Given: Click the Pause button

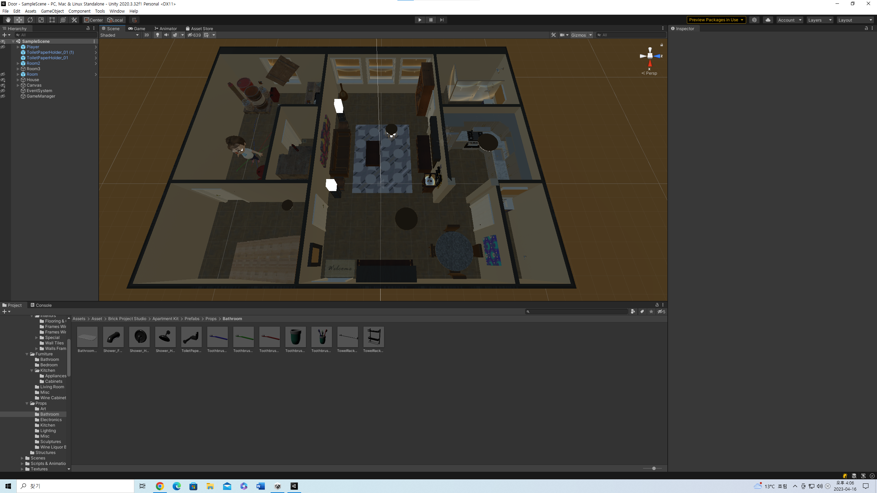Looking at the screenshot, I should point(431,20).
